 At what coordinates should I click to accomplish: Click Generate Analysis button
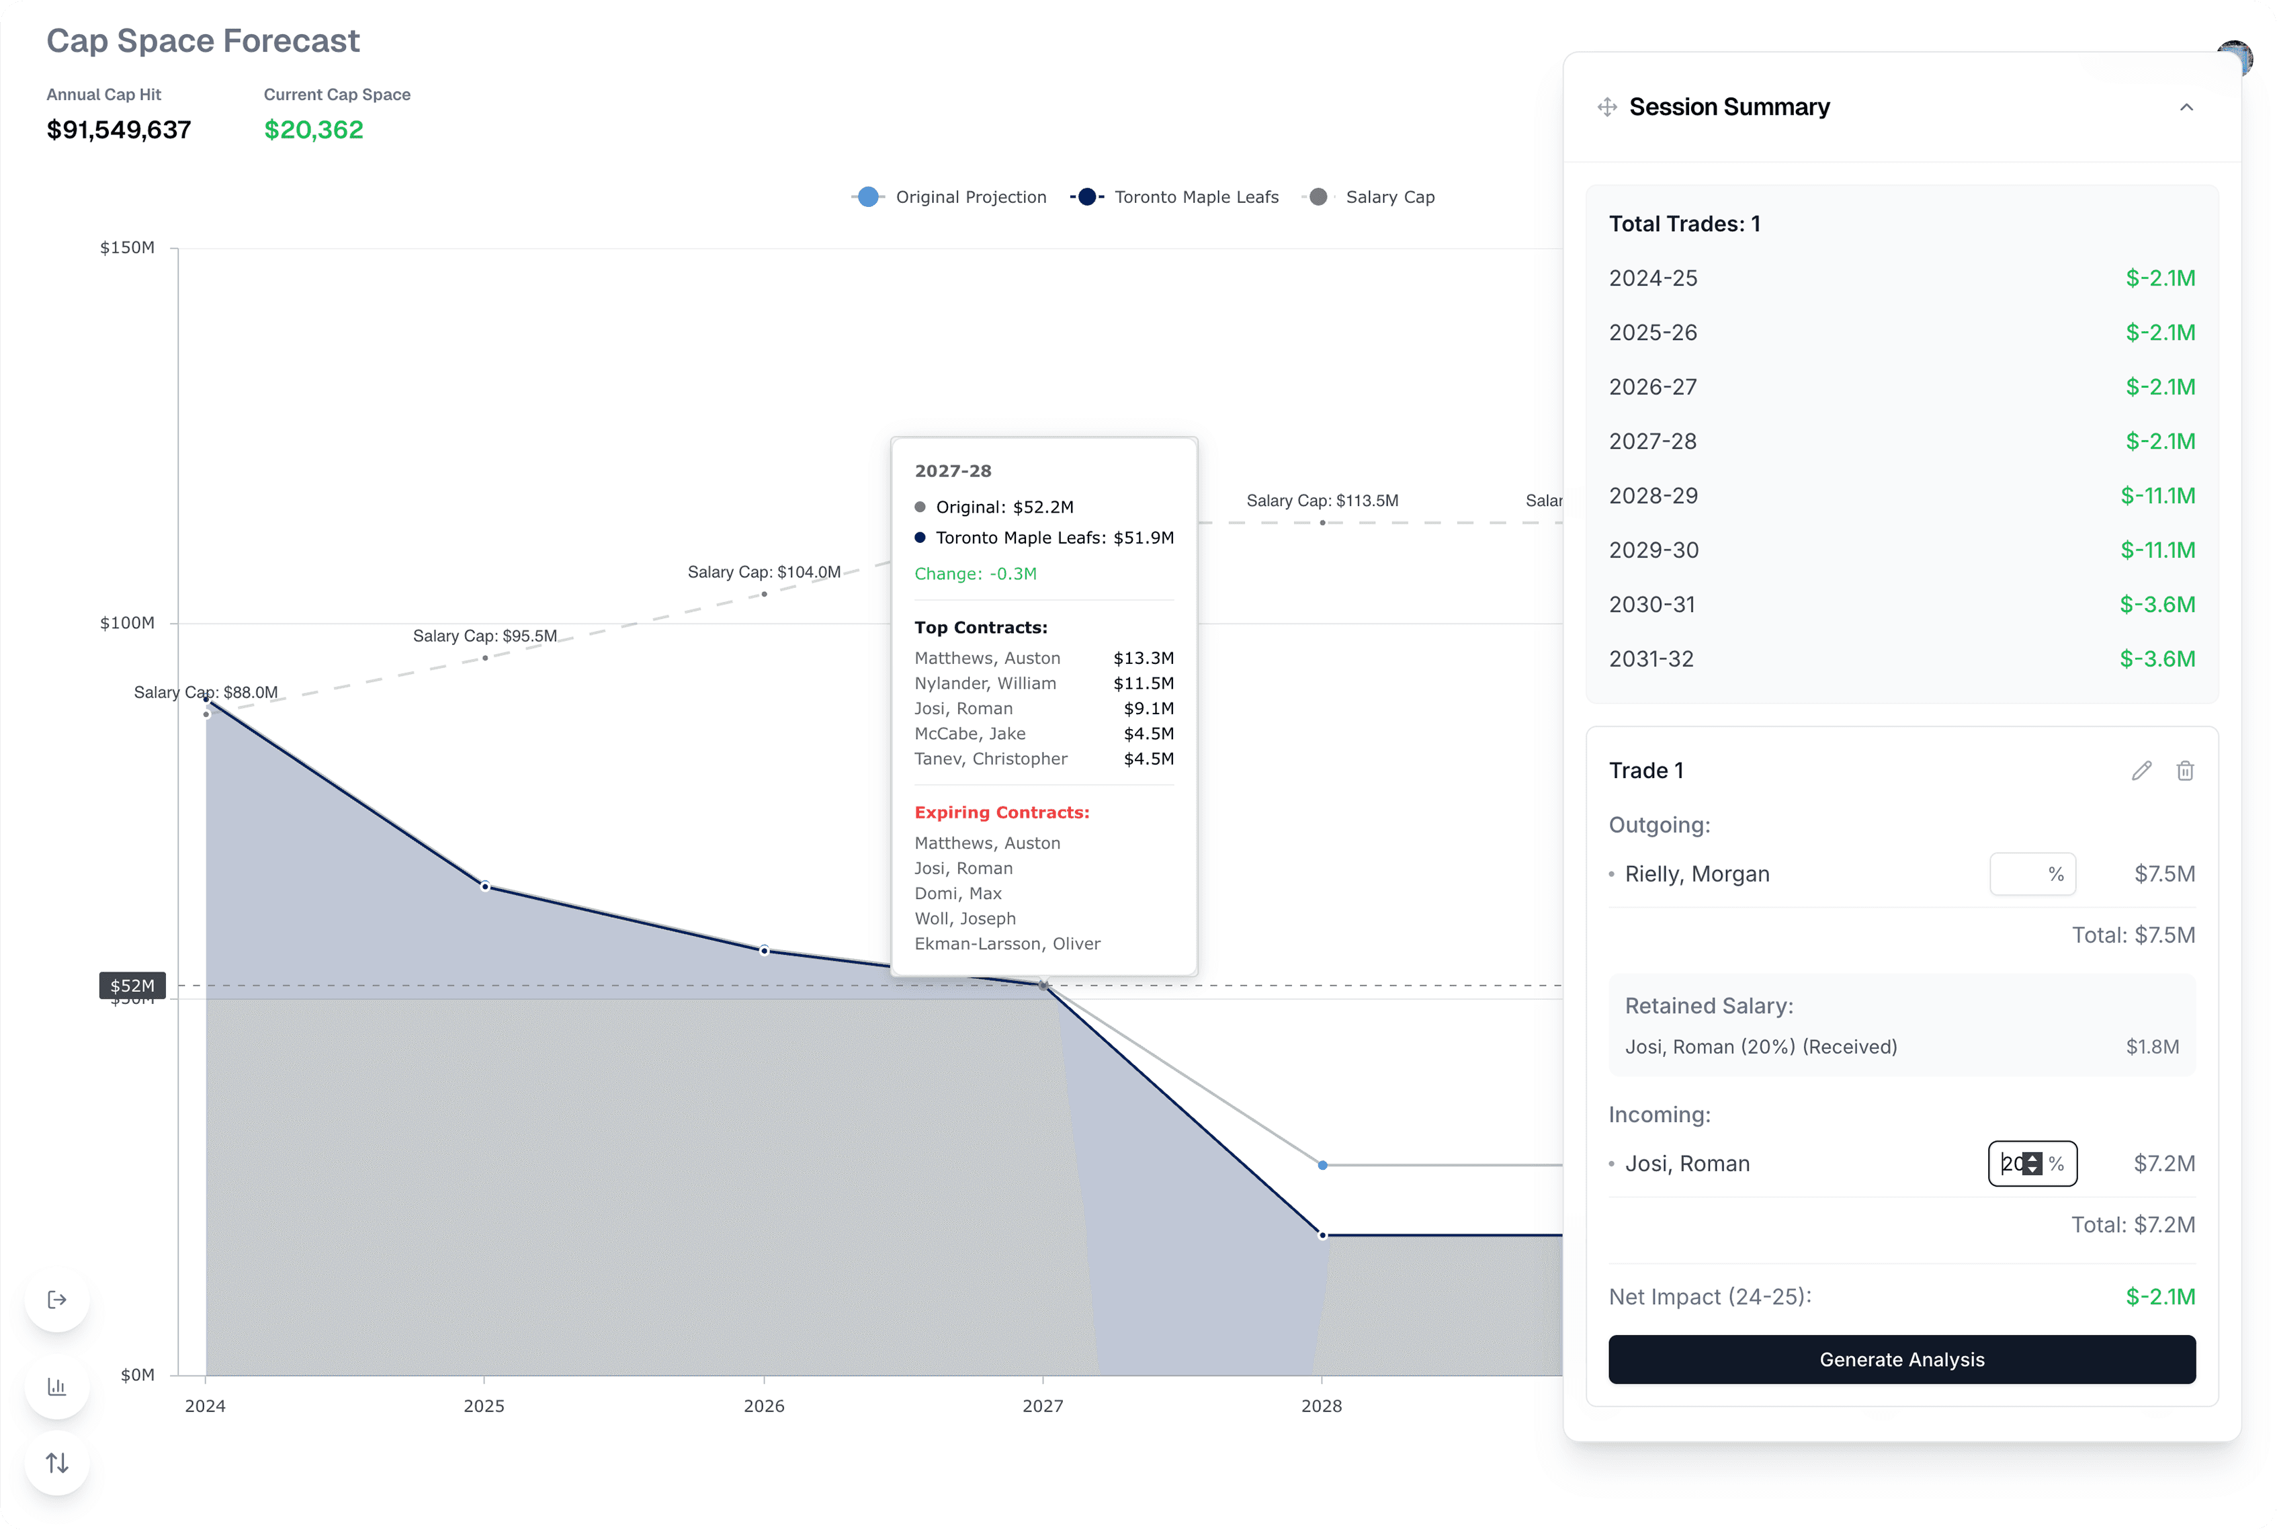click(1901, 1359)
